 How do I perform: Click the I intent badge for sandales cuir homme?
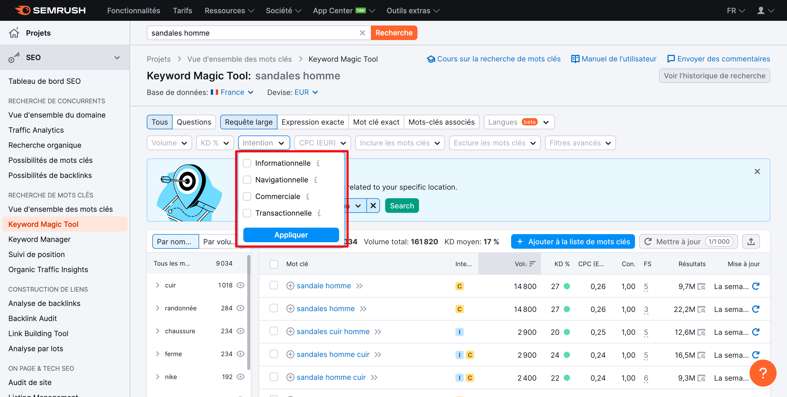pos(459,332)
